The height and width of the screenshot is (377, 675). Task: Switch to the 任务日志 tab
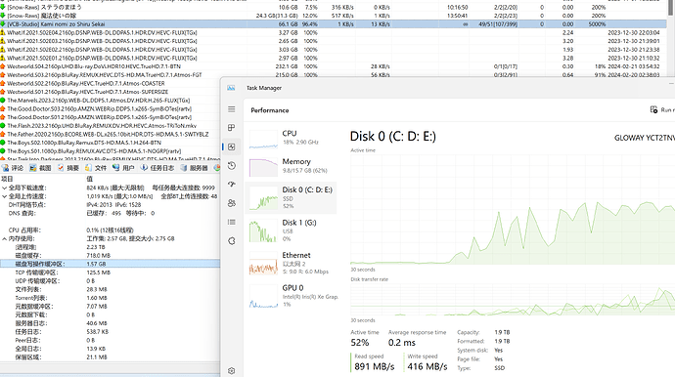coord(157,168)
